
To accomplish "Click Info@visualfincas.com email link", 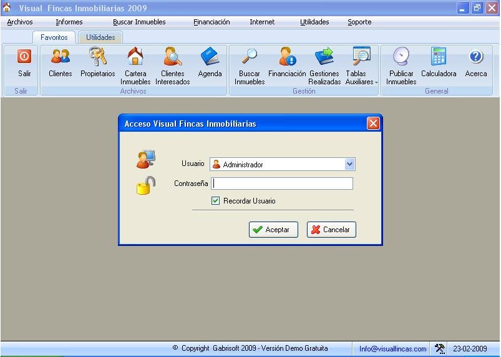I will pyautogui.click(x=392, y=349).
